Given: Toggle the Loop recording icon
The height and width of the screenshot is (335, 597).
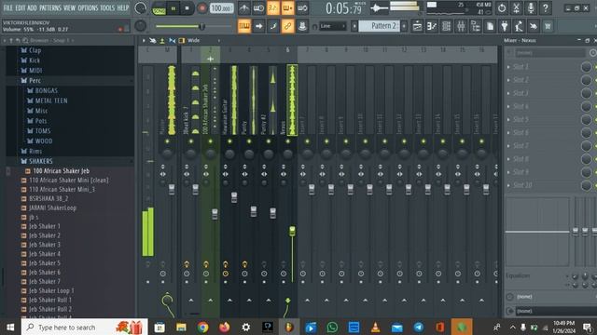Looking at the screenshot, I should (302, 8).
